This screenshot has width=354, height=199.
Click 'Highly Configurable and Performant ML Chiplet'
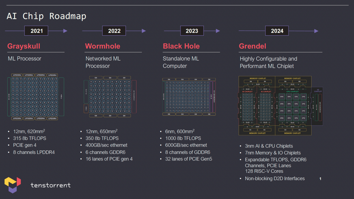(x=268, y=62)
